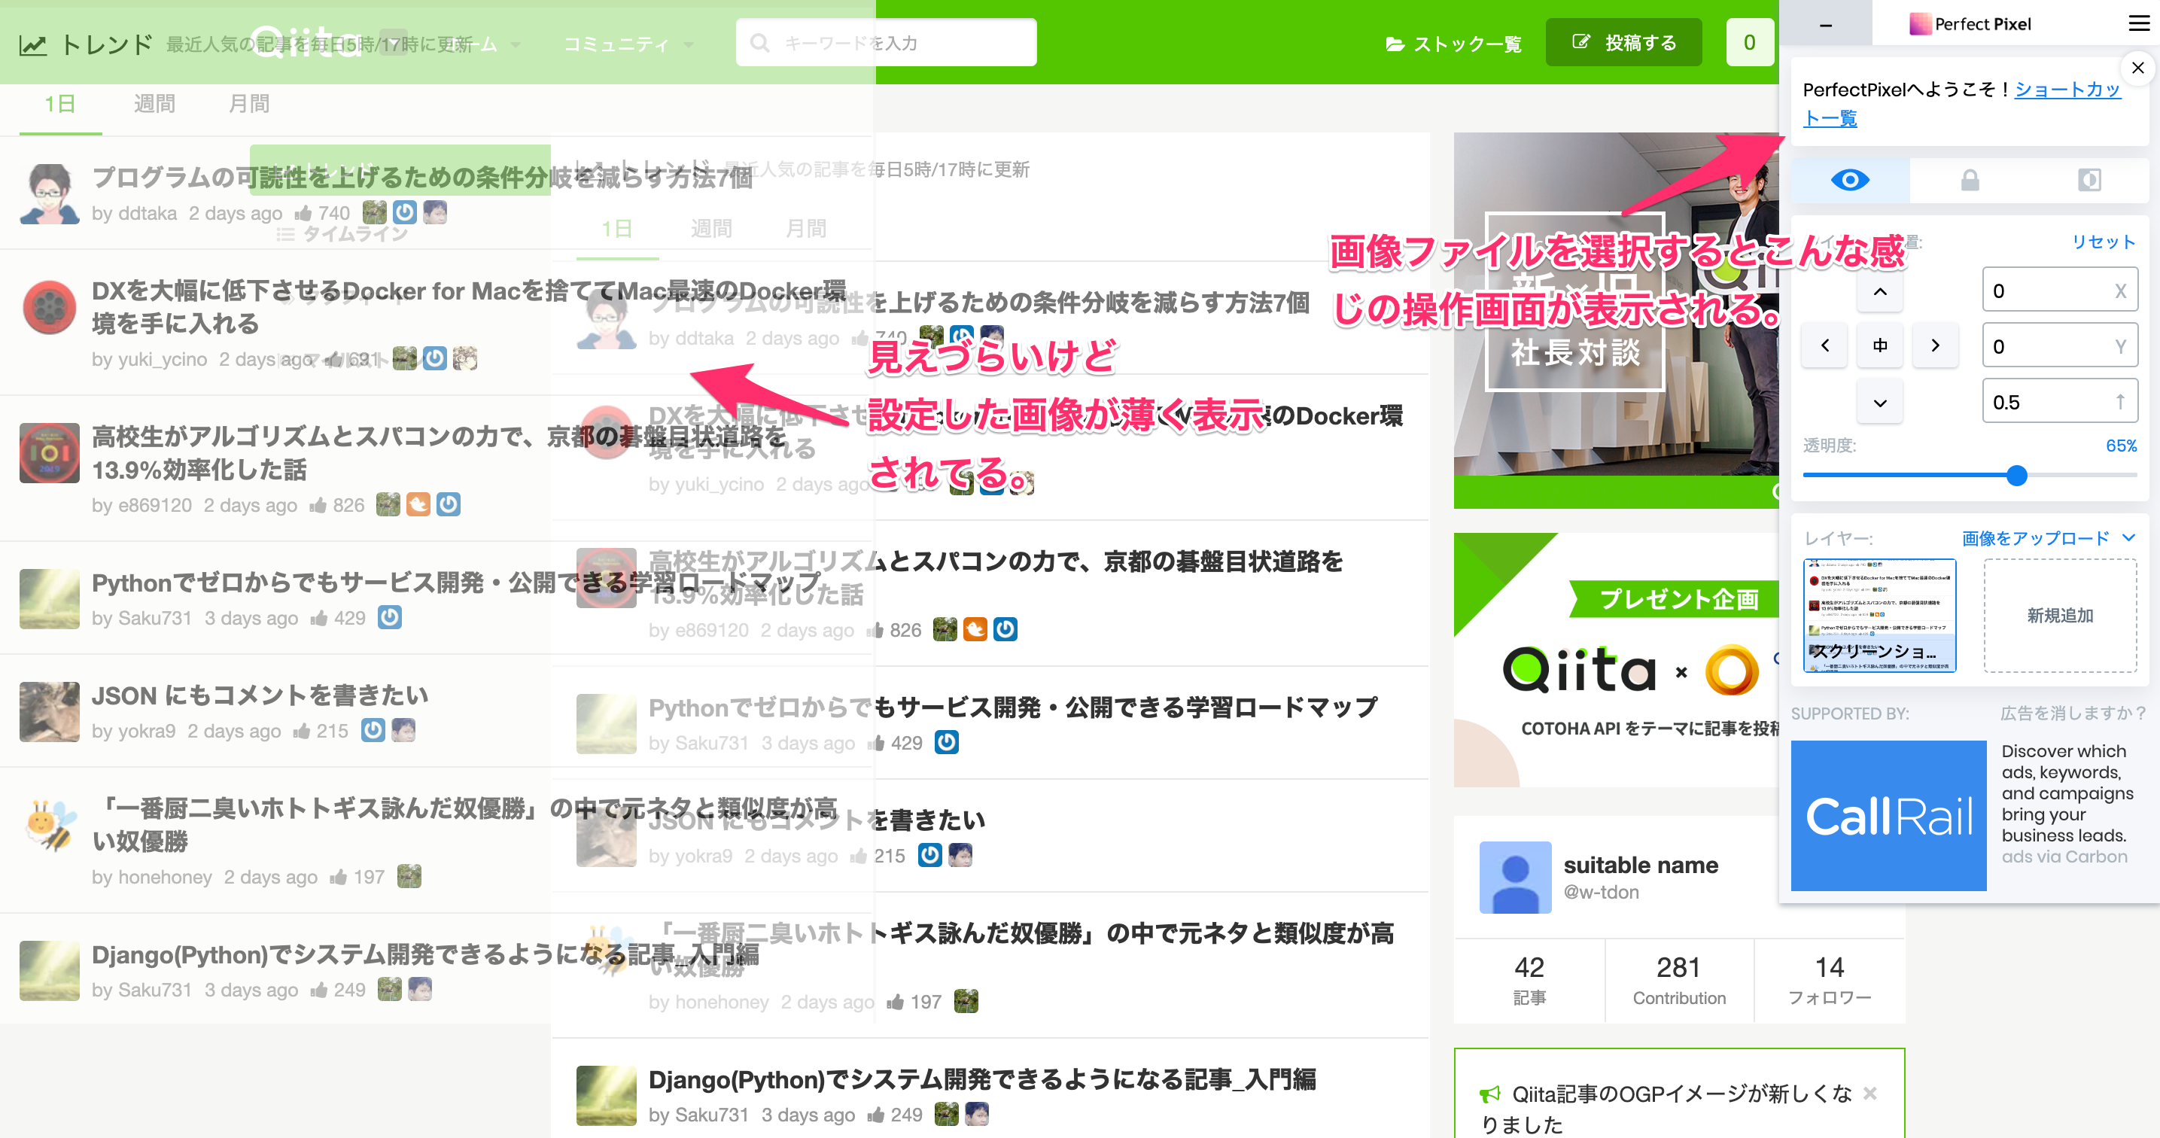Click the opacity slider handle at 65%

point(2016,476)
